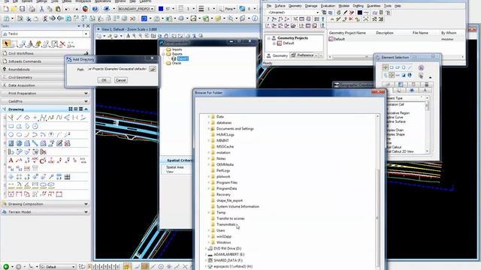Select the Place Text 'A' tool
The height and width of the screenshot is (270, 481).
click(x=11, y=160)
